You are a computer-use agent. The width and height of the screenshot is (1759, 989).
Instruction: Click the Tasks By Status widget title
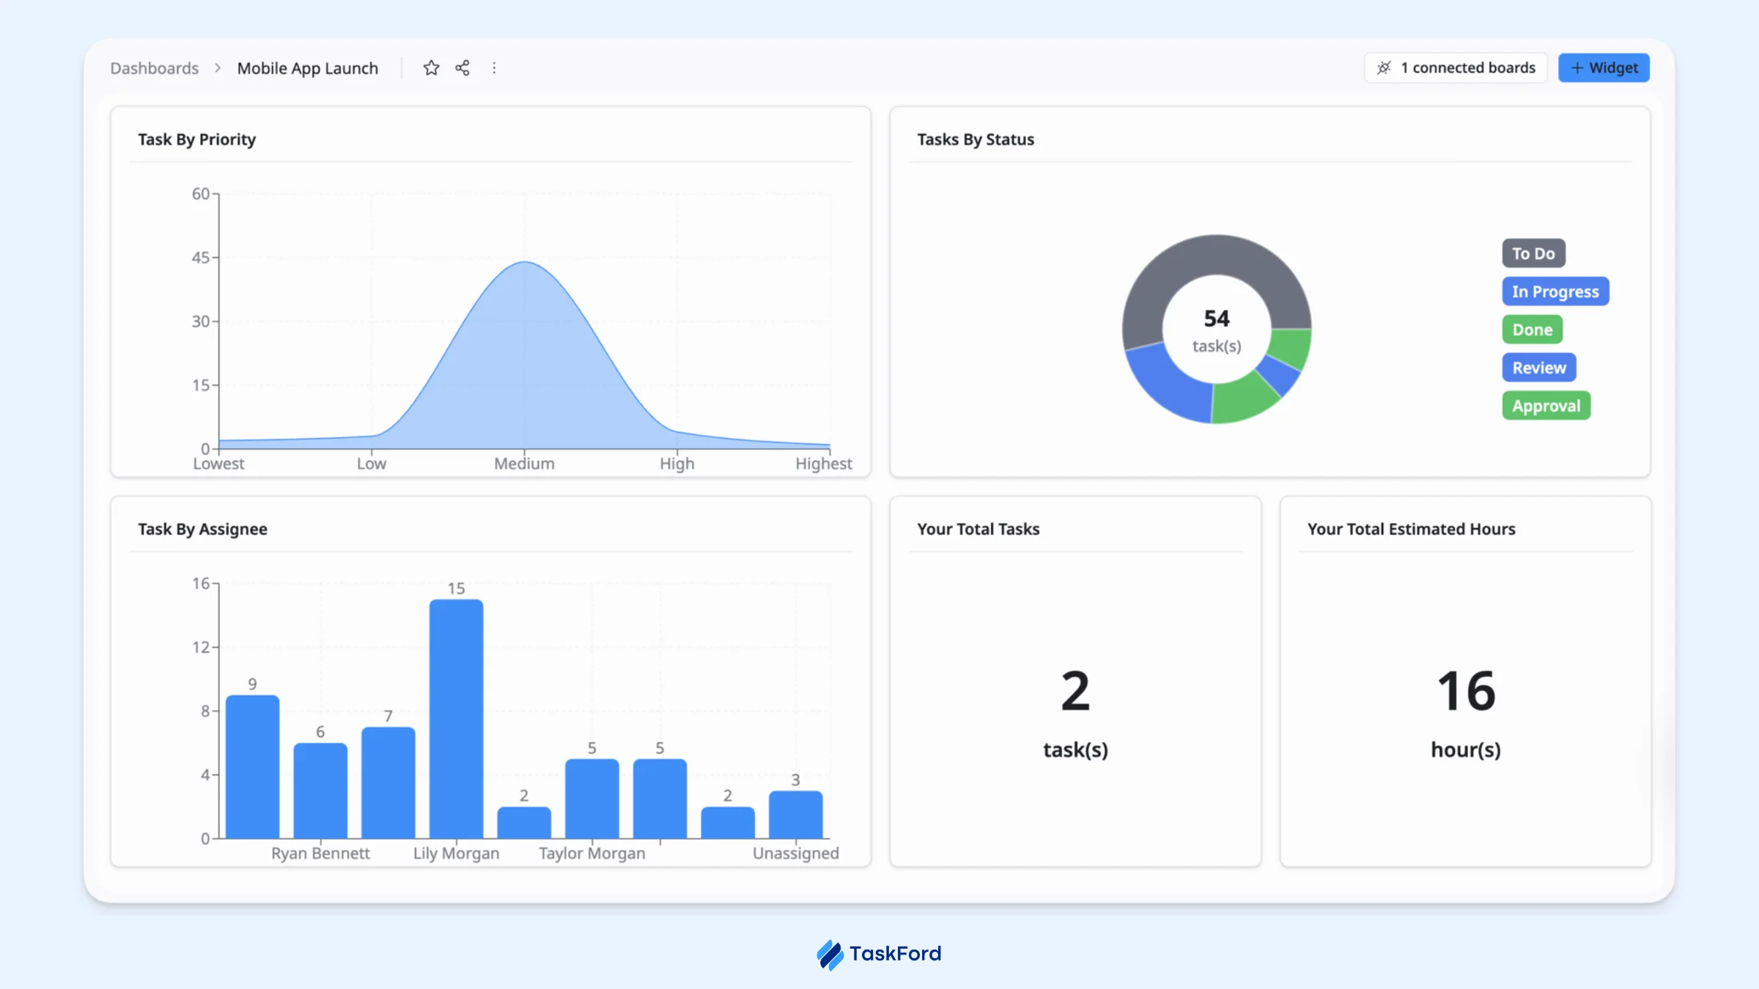pyautogui.click(x=976, y=139)
